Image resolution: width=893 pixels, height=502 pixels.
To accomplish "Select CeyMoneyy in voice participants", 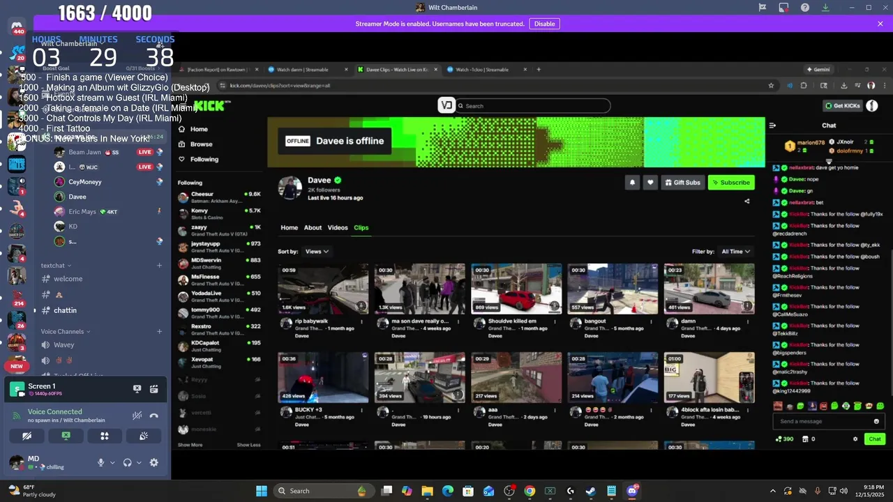I will tap(85, 182).
